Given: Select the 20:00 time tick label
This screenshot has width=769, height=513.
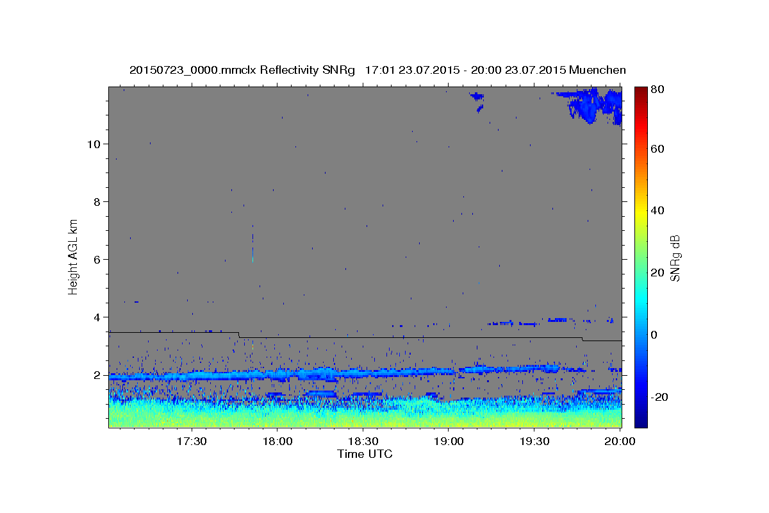Looking at the screenshot, I should pyautogui.click(x=620, y=441).
